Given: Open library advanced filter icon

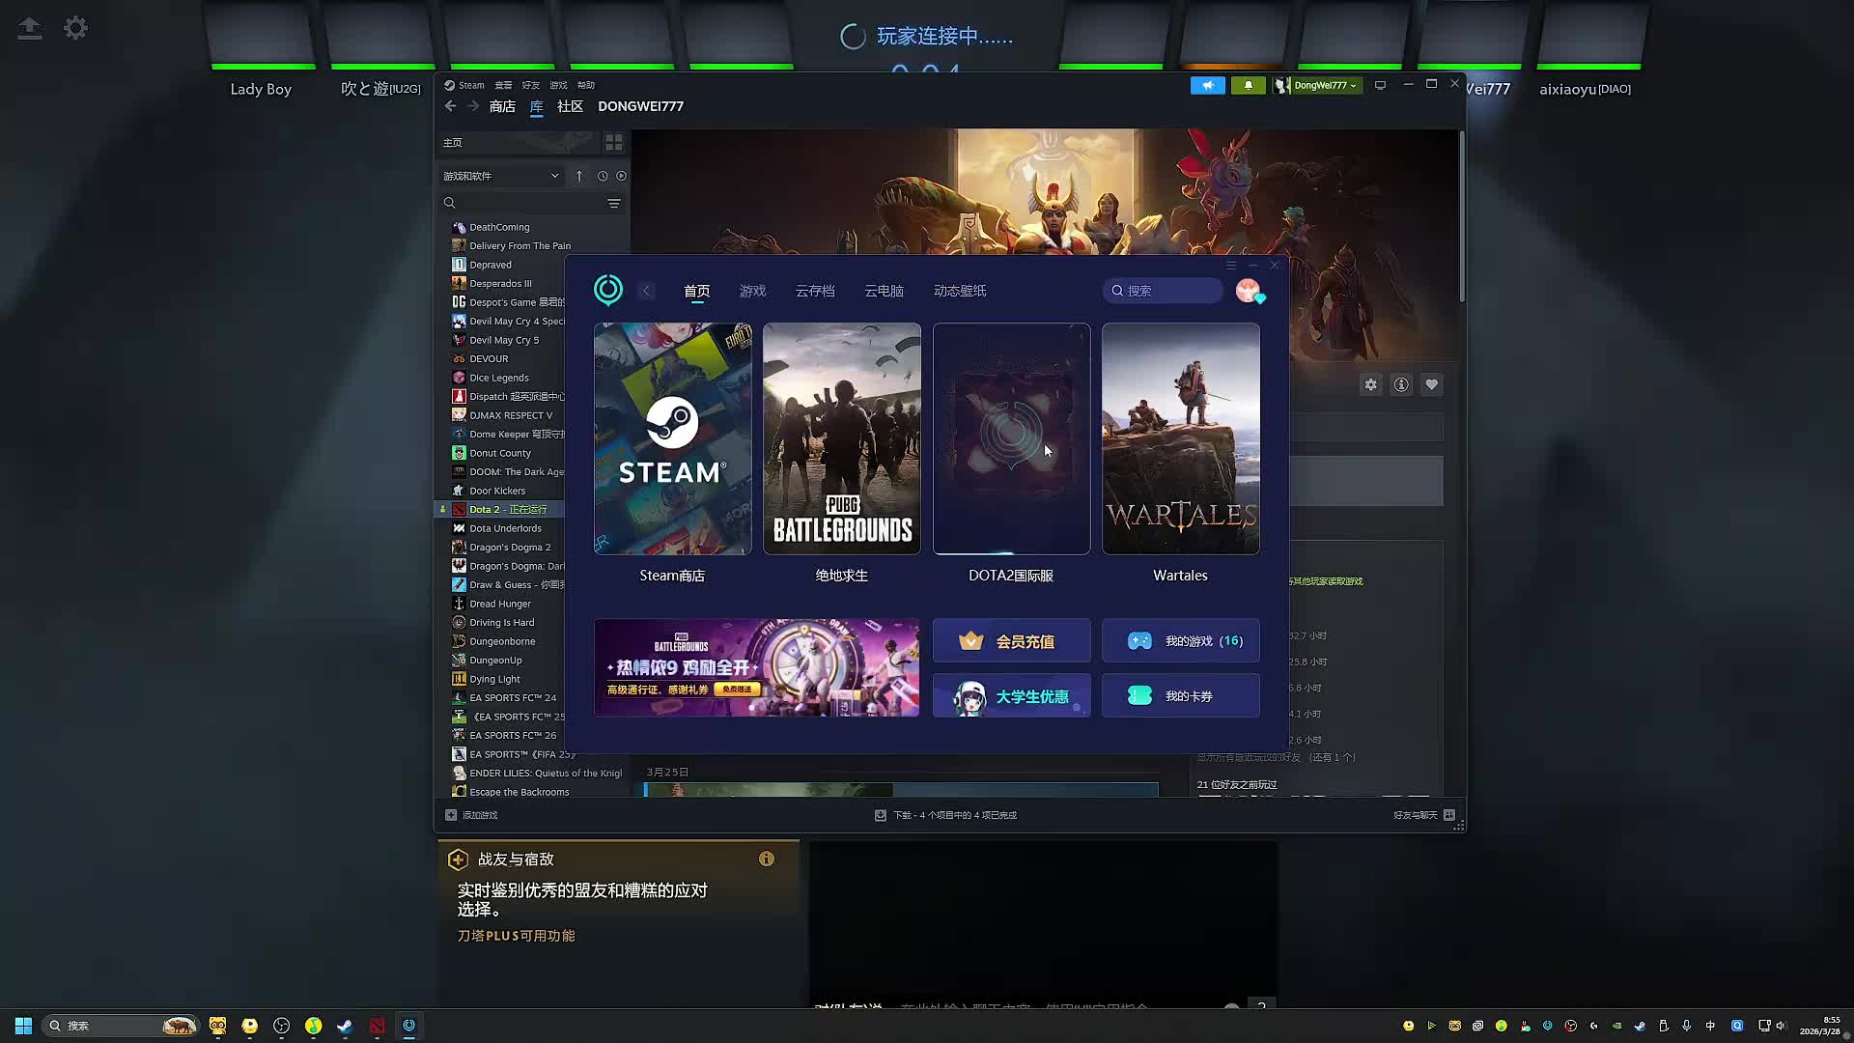Looking at the screenshot, I should 613,203.
